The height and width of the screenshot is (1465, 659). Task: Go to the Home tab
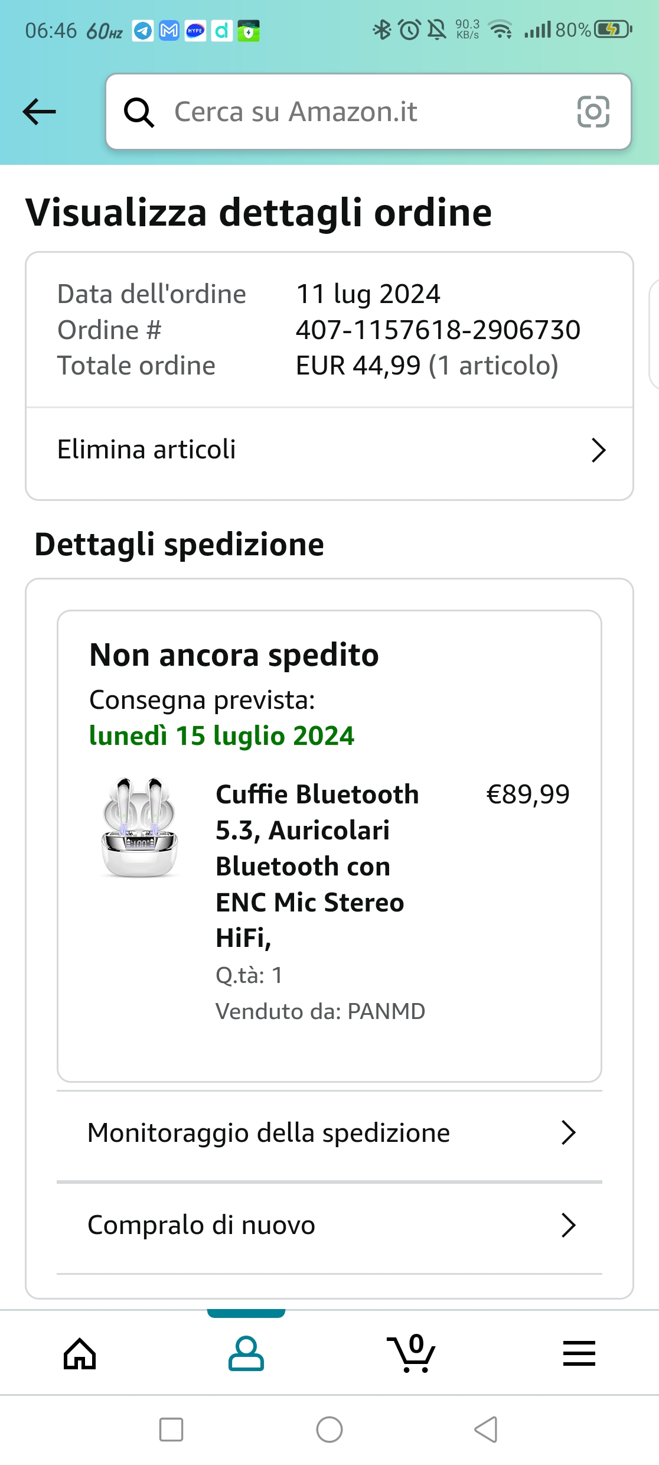coord(80,1353)
